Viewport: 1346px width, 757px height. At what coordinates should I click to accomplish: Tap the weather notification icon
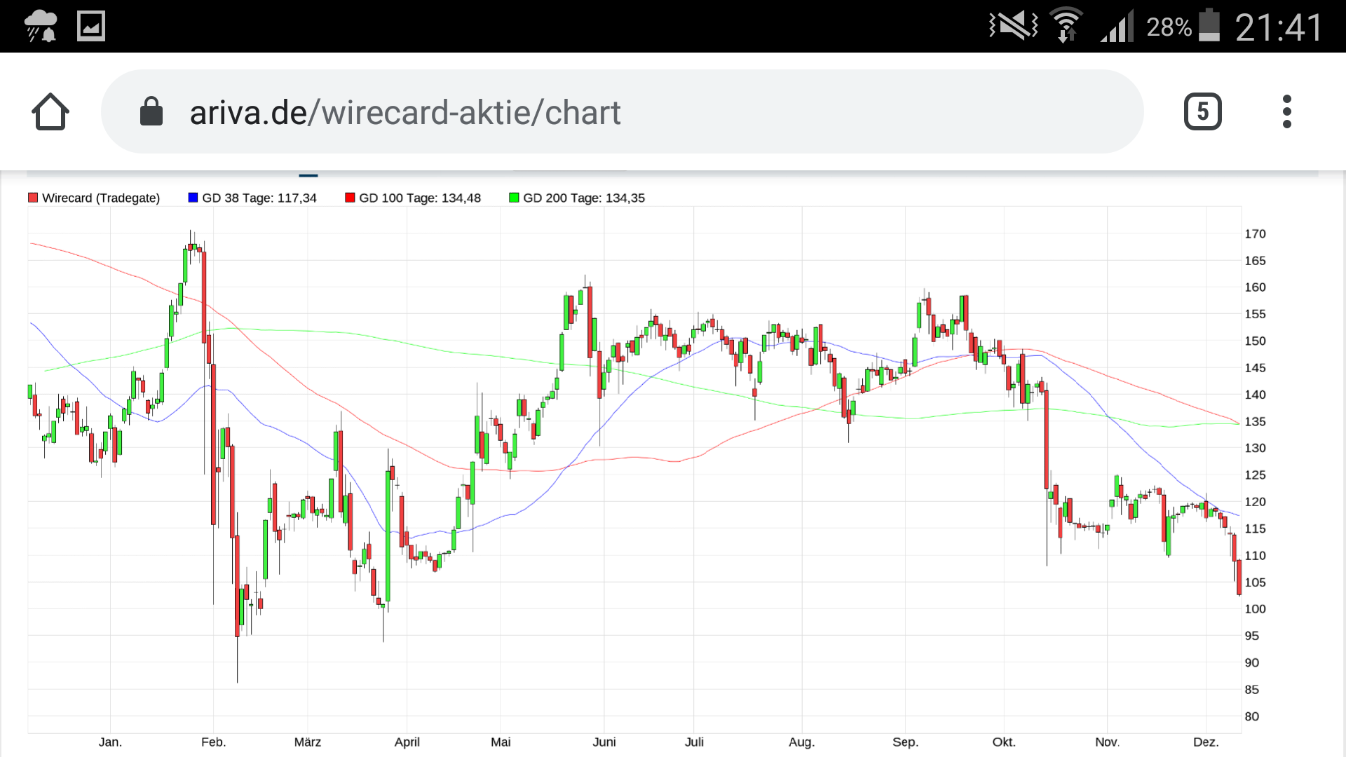41,27
